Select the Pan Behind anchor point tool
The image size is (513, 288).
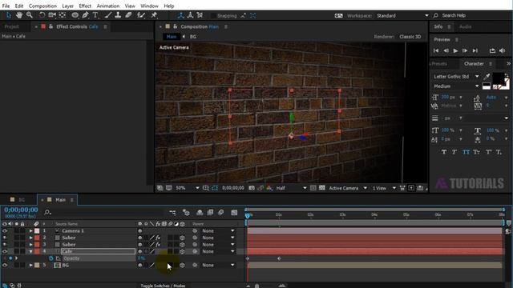point(63,15)
